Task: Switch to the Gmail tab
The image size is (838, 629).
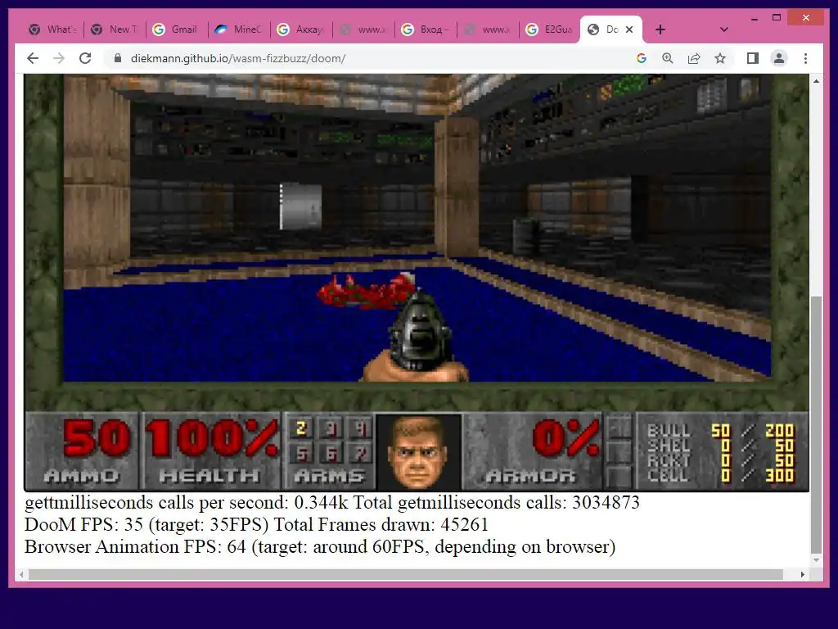Action: [x=176, y=29]
